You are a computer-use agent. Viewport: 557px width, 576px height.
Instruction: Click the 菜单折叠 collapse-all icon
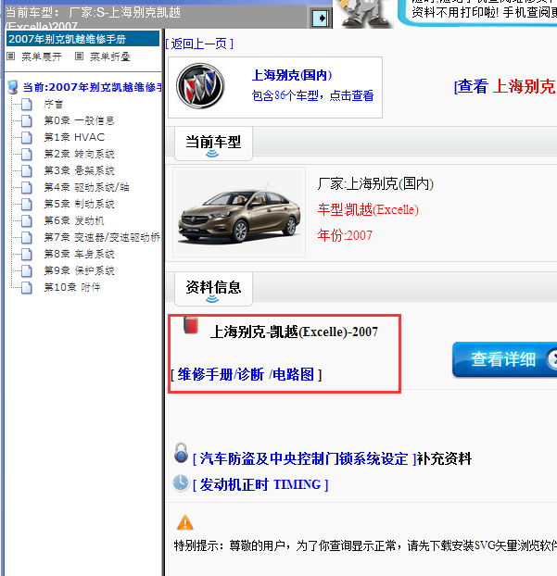pos(79,56)
